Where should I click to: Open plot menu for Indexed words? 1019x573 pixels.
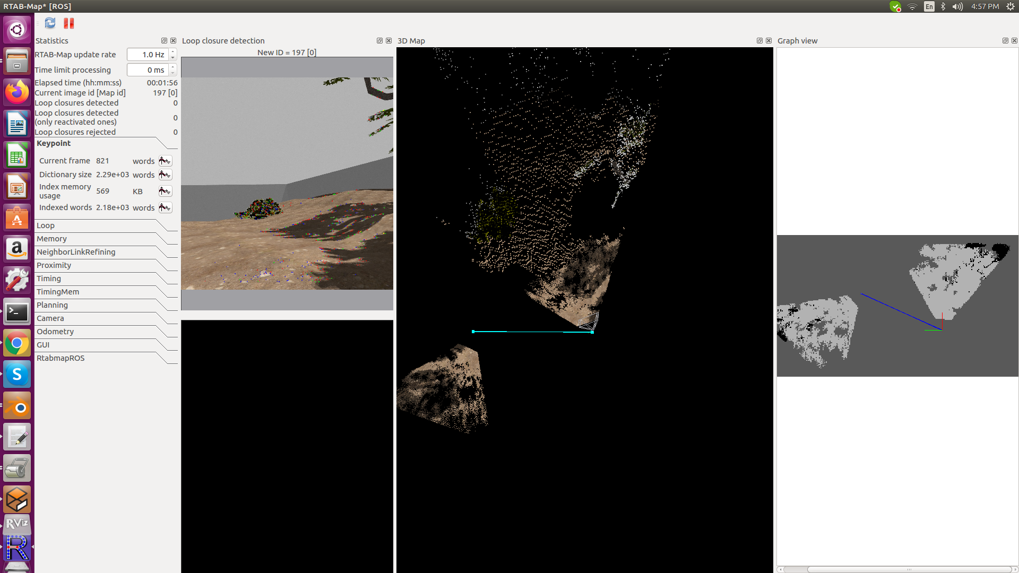[x=165, y=207]
